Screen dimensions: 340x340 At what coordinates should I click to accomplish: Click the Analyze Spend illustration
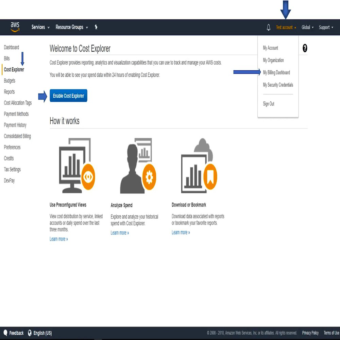(x=138, y=166)
